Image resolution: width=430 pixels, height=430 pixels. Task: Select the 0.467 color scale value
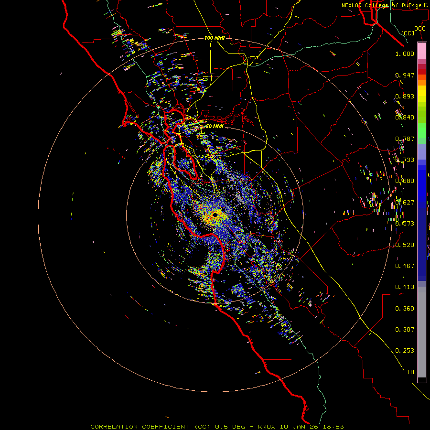tap(405, 266)
